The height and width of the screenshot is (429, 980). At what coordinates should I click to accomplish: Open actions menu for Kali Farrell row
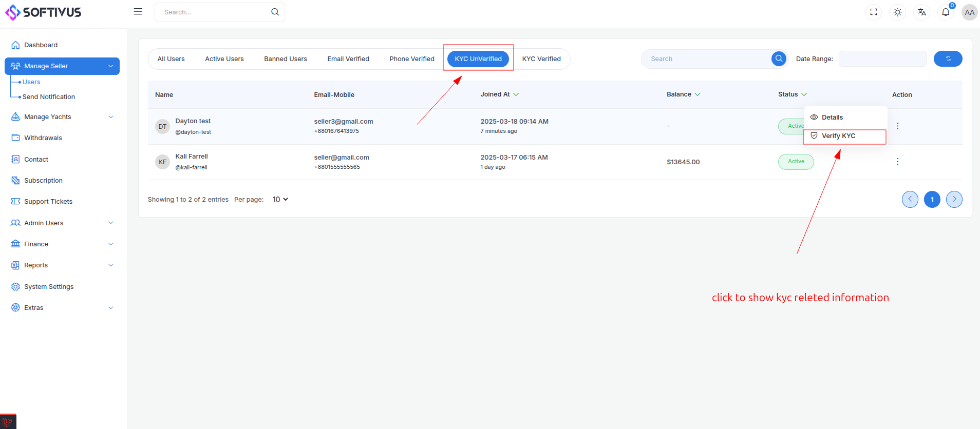pyautogui.click(x=897, y=162)
